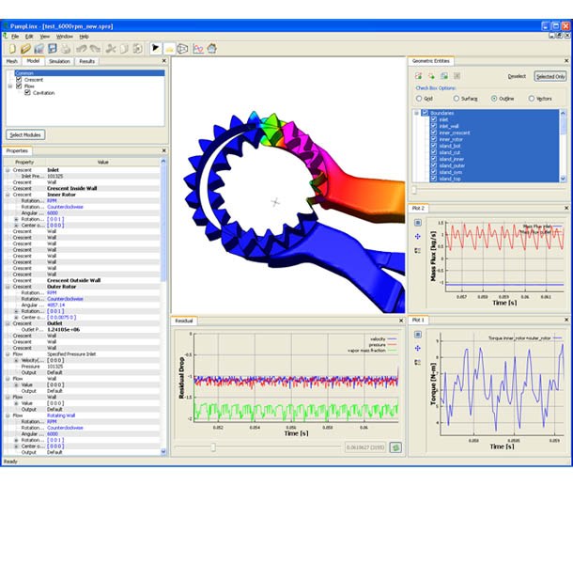
Task: Open the File menu
Action: tap(15, 37)
